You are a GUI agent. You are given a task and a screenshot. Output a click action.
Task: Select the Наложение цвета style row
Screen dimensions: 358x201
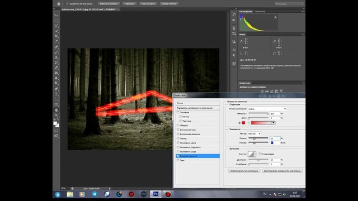197,143
